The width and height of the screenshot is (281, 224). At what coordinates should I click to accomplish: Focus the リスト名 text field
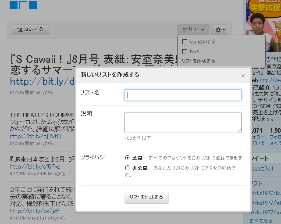click(183, 95)
